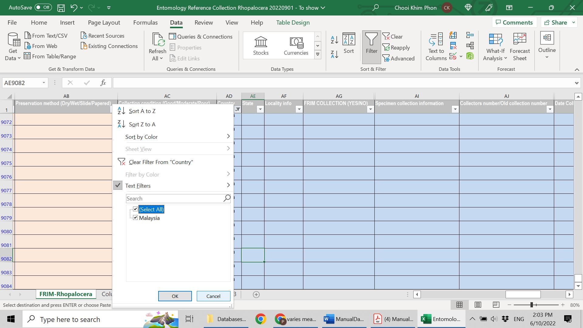Image resolution: width=583 pixels, height=328 pixels.
Task: Click zoom out minus button
Action: [510, 305]
